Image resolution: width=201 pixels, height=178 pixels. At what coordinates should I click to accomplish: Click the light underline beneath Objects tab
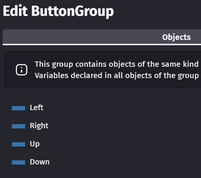(x=102, y=44)
